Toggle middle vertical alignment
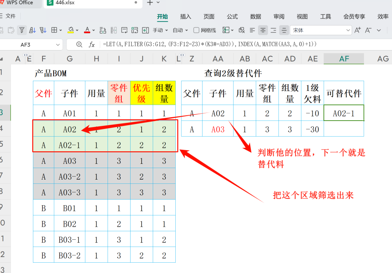The width and height of the screenshot is (392, 273). pos(284,30)
